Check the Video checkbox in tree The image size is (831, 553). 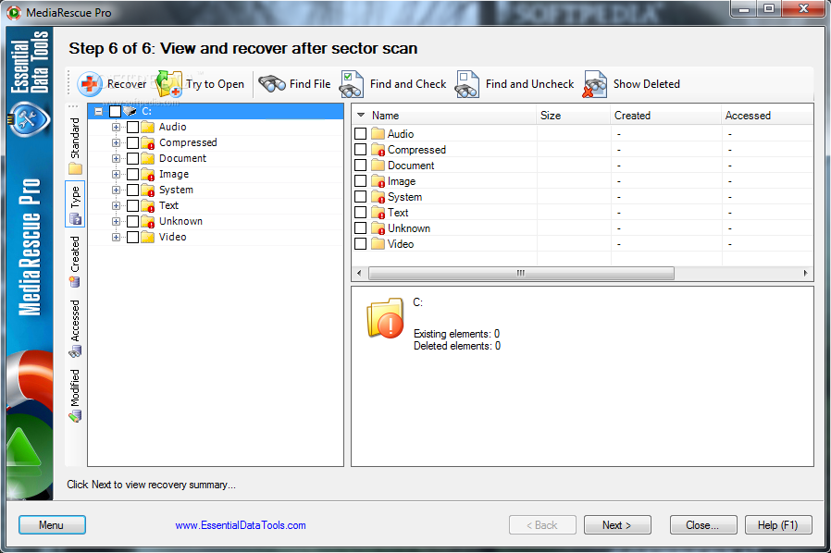click(133, 237)
